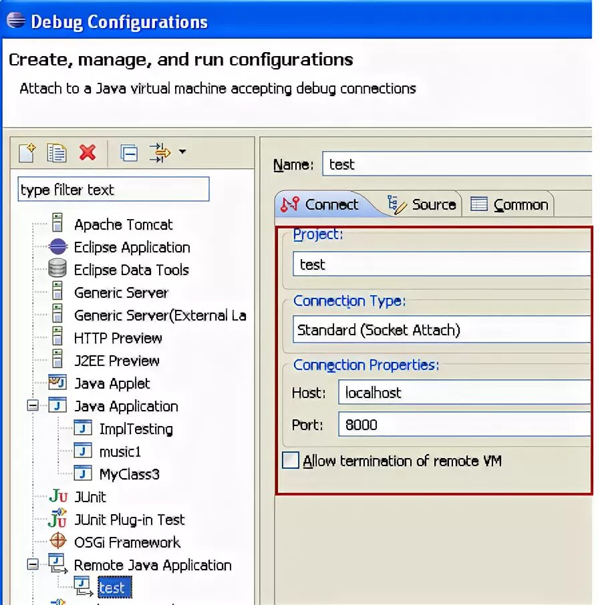Click the J2EE Preview icon
This screenshot has width=600, height=605.
tap(57, 359)
